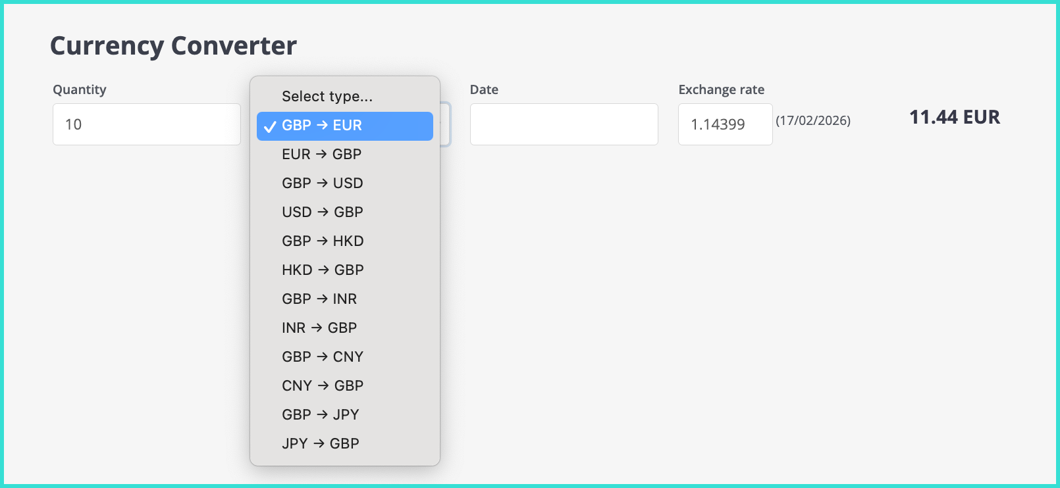Image resolution: width=1060 pixels, height=488 pixels.
Task: Choose INR → GBP option
Action: 319,328
